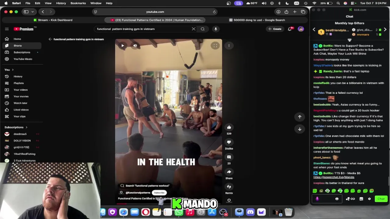This screenshot has width=390, height=219.
Task: Open Safari History menu in menu bar
Action: (61, 3)
